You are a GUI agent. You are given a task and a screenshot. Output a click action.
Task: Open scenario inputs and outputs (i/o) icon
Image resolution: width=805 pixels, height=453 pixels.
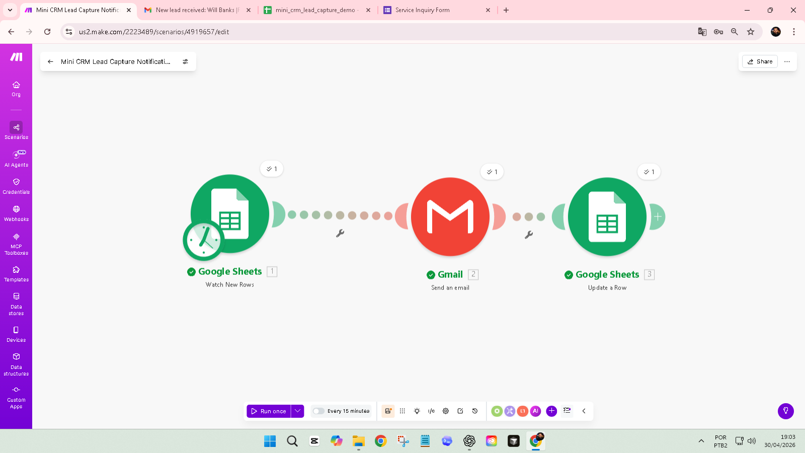pos(431,411)
